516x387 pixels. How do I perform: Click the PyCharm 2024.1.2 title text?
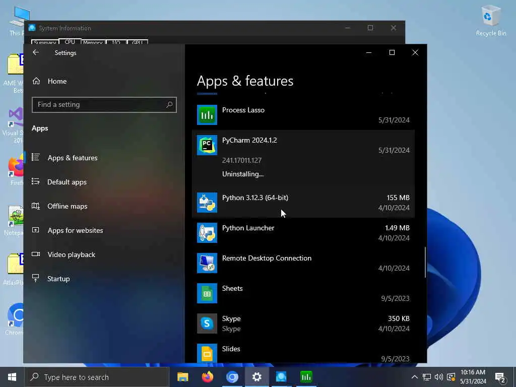(249, 140)
